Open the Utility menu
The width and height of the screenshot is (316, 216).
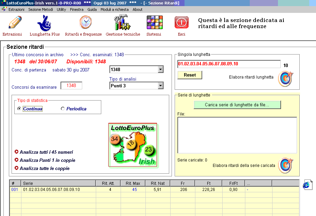coord(61,9)
